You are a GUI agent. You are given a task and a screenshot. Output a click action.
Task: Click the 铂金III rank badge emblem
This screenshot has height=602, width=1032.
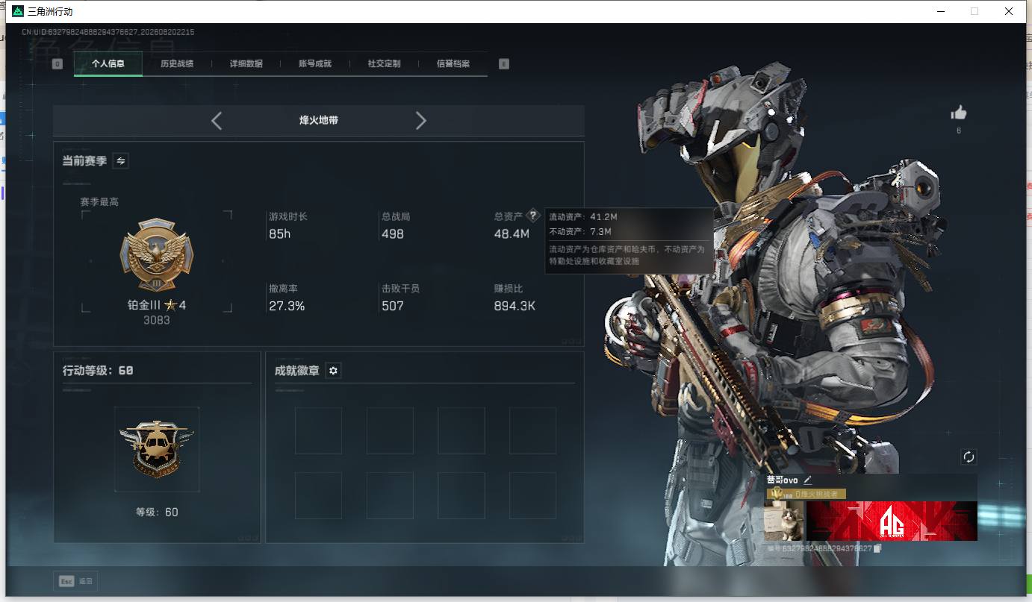[157, 255]
